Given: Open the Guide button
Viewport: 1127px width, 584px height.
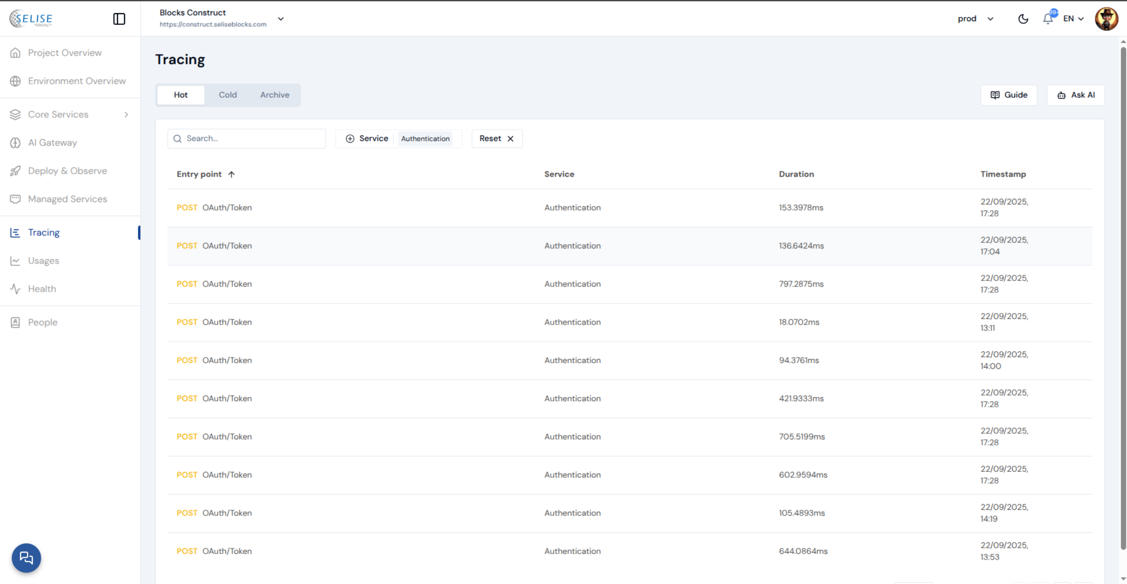Looking at the screenshot, I should tap(1009, 95).
